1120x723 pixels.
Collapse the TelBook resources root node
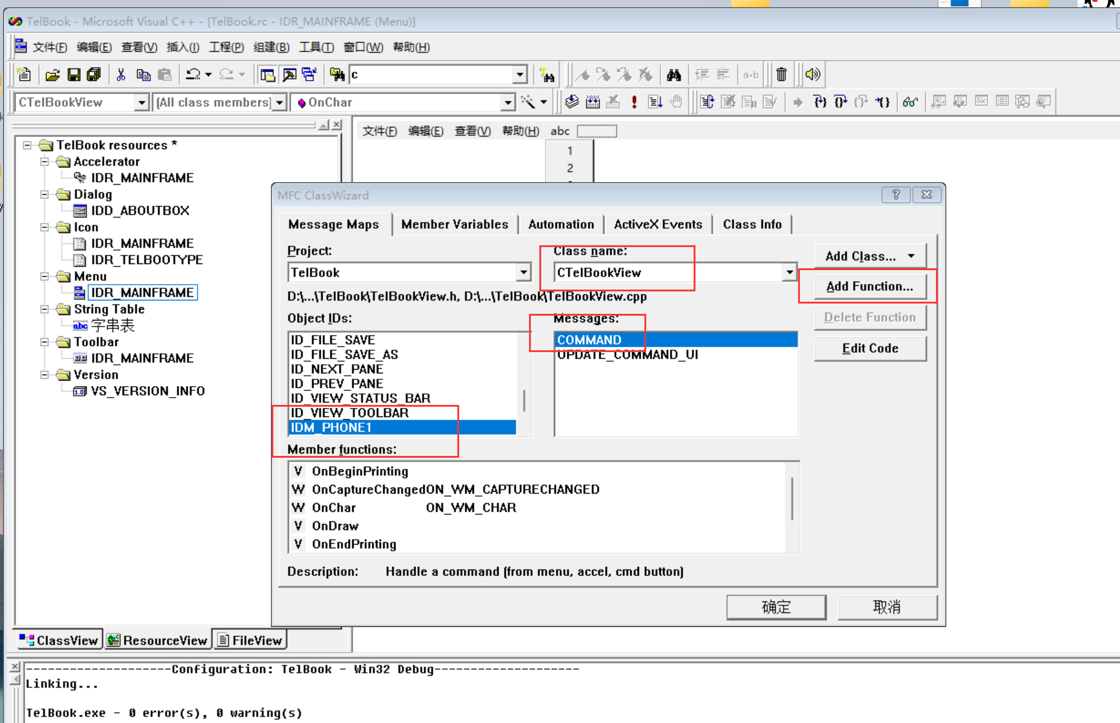click(27, 145)
